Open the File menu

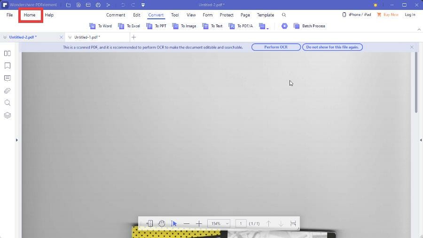10,15
